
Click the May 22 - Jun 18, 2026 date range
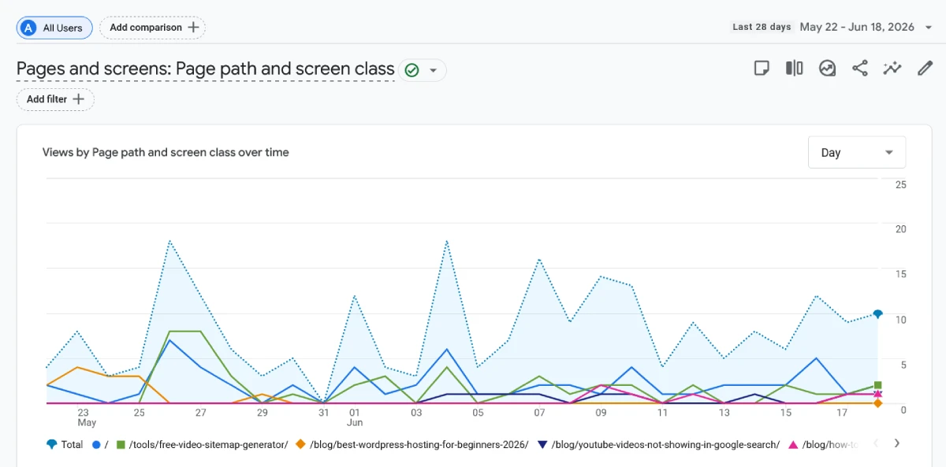click(x=857, y=27)
